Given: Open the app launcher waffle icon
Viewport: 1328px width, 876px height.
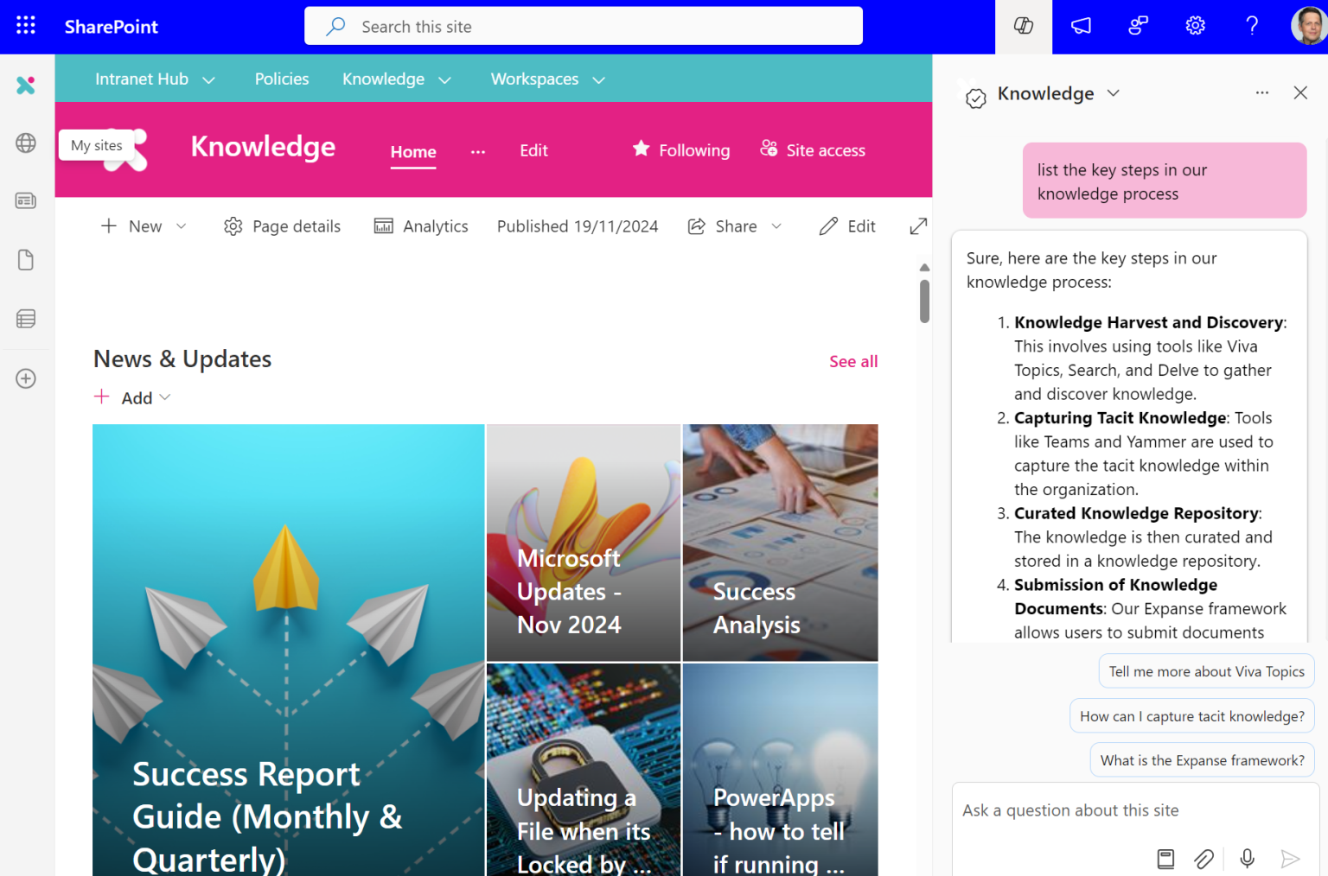Looking at the screenshot, I should pos(26,26).
